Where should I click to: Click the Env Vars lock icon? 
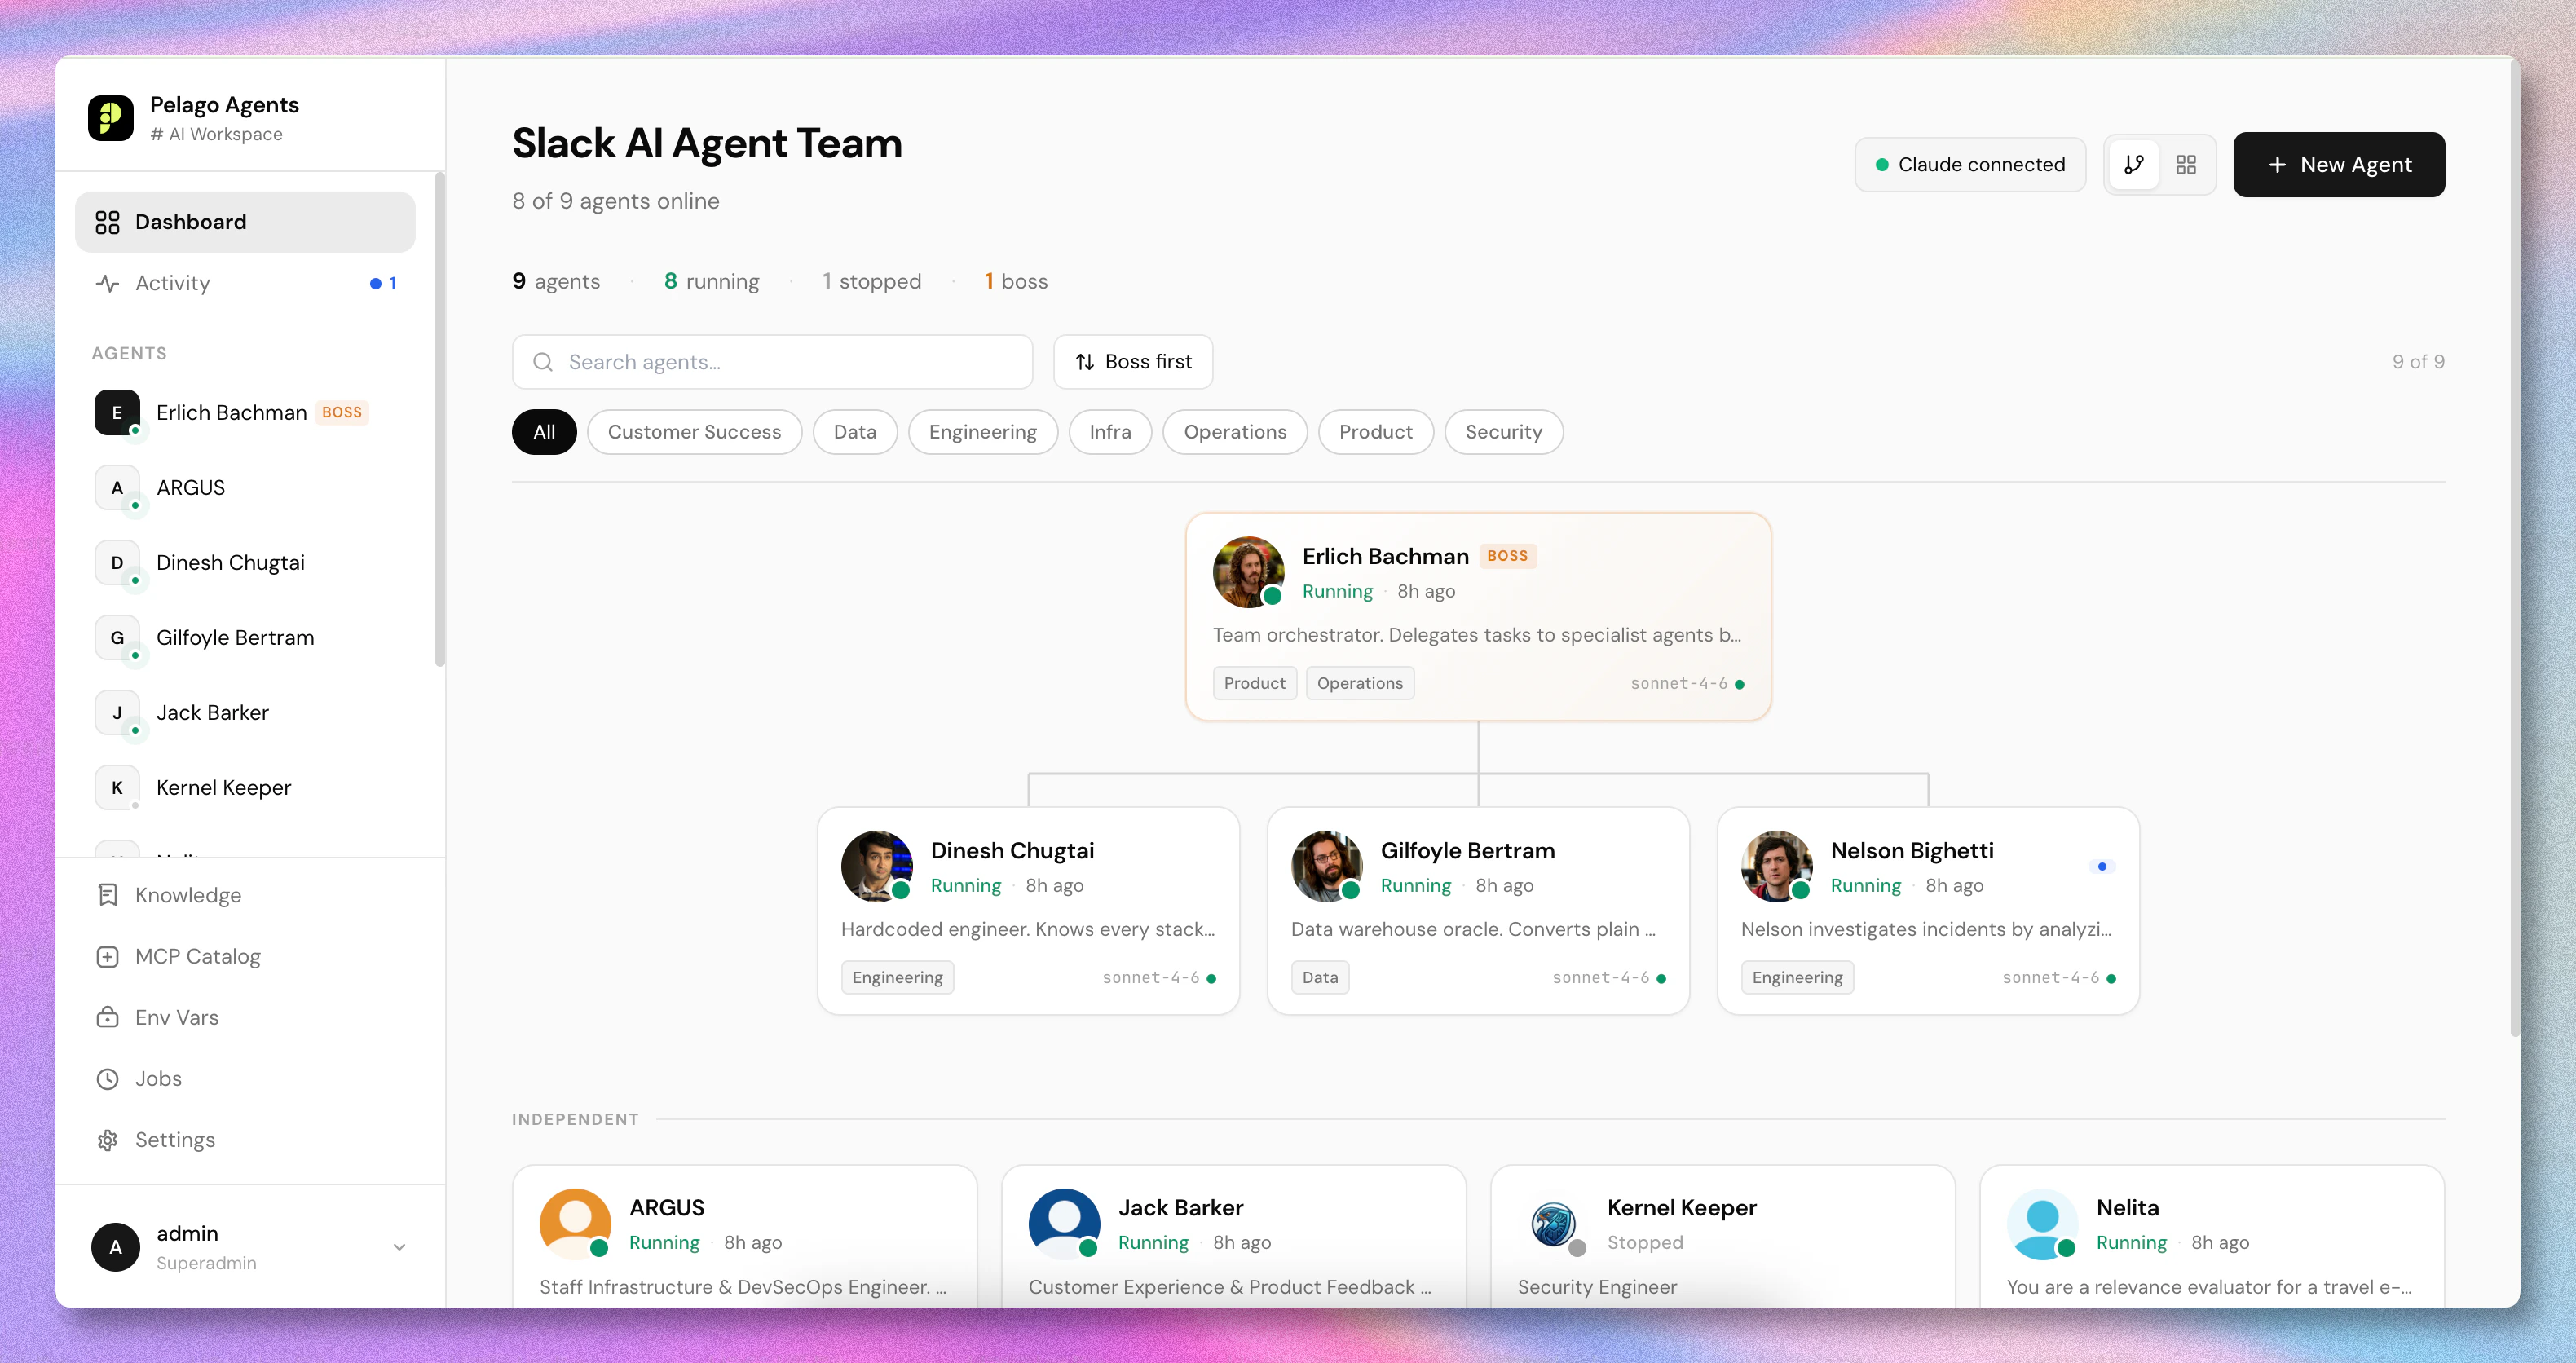pos(108,1018)
